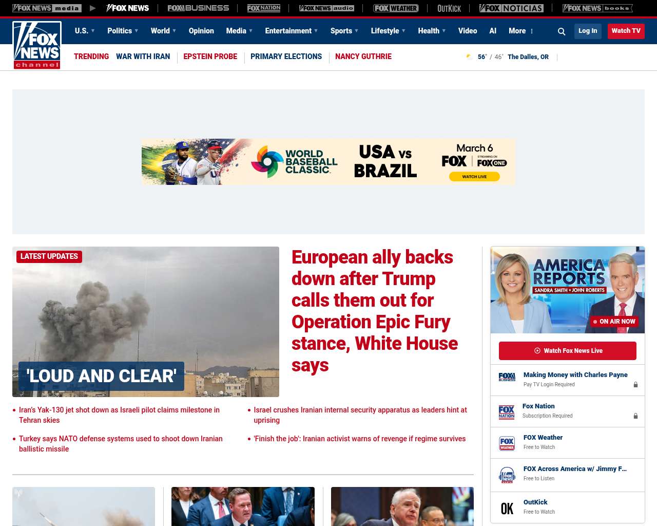This screenshot has width=657, height=526.
Task: Open the More navigation menu
Action: coord(521,31)
